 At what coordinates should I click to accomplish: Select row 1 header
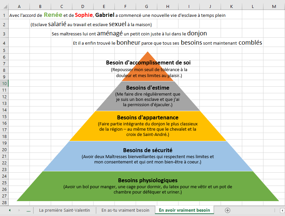pyautogui.click(x=4, y=15)
